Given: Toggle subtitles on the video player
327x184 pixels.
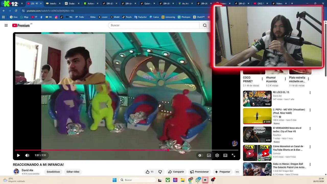Looking at the screenshot, I should [209, 155].
